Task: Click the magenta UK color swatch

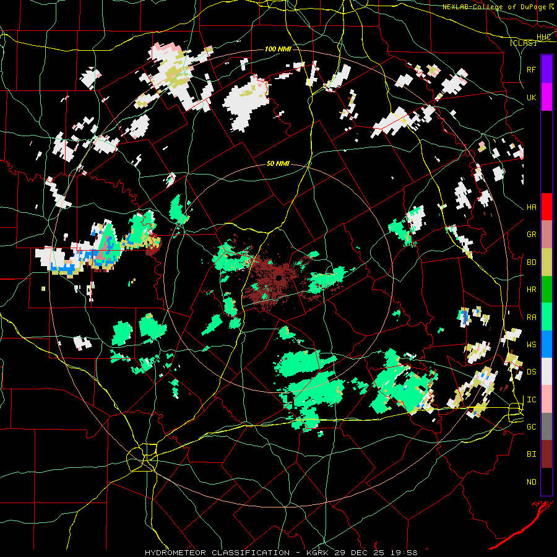Action: coord(546,97)
